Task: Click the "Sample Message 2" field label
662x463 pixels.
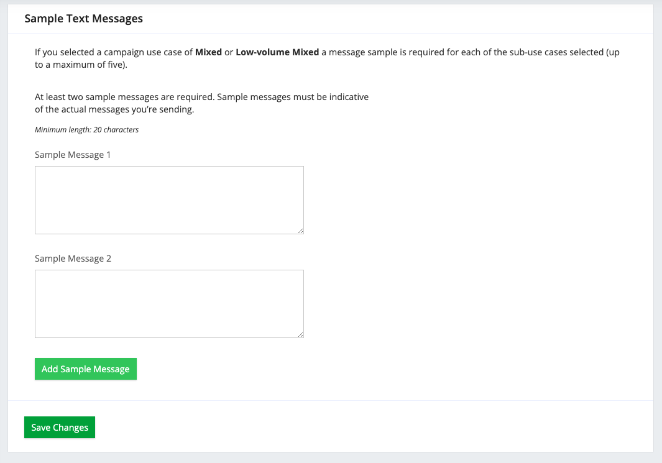Action: (73, 259)
